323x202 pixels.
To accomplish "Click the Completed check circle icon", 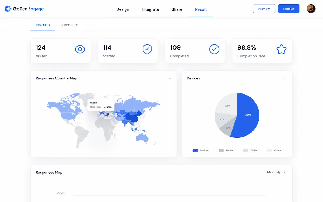I will click(214, 49).
